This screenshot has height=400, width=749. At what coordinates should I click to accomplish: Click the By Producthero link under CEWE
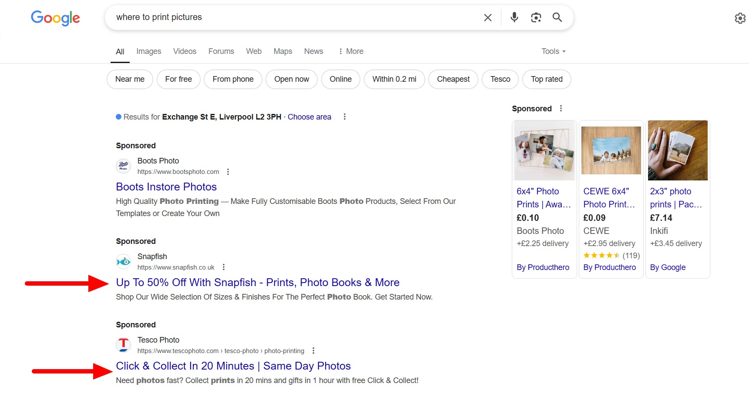pyautogui.click(x=609, y=267)
